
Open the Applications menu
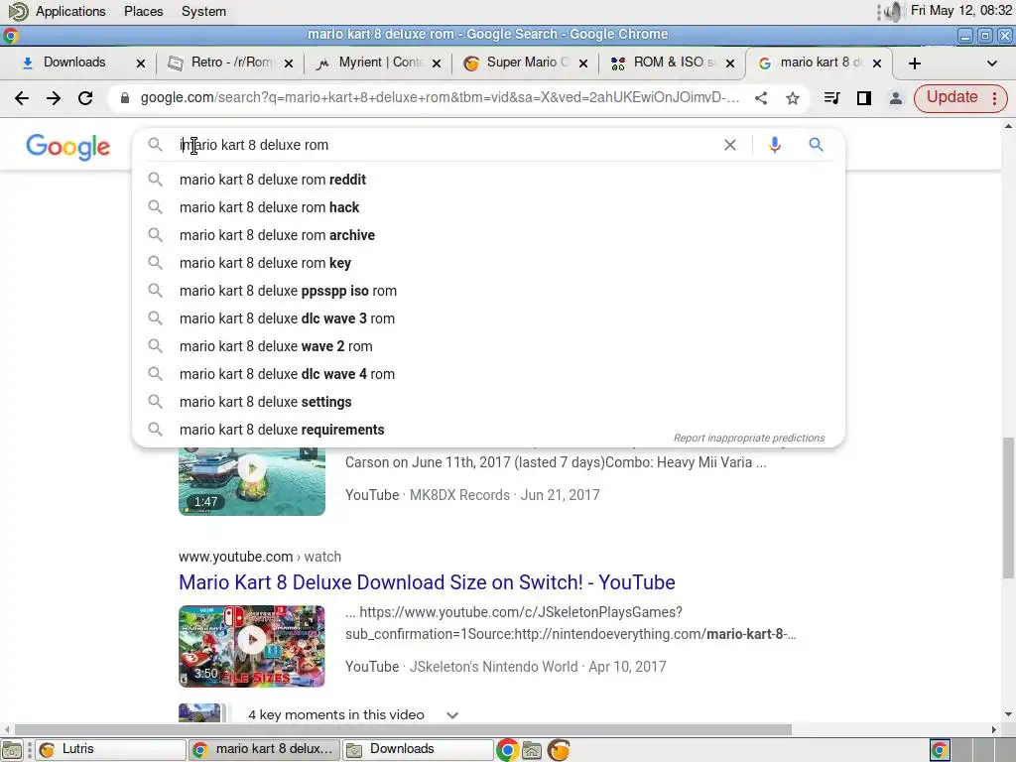(70, 12)
